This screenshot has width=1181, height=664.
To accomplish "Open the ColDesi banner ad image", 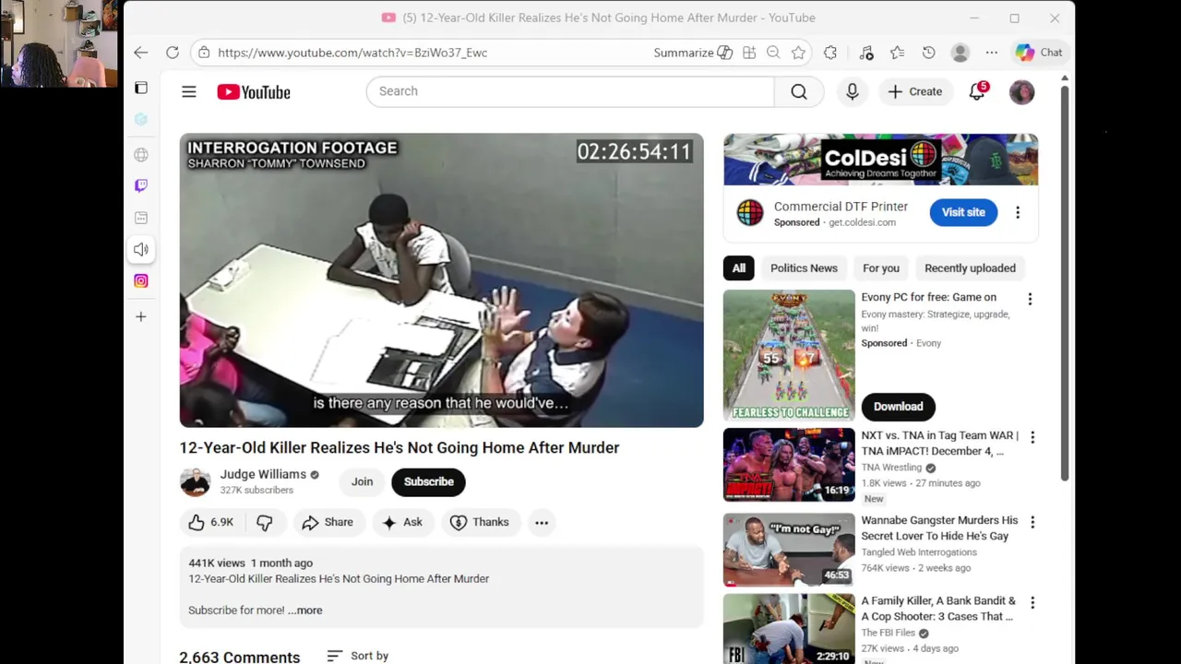I will 880,160.
